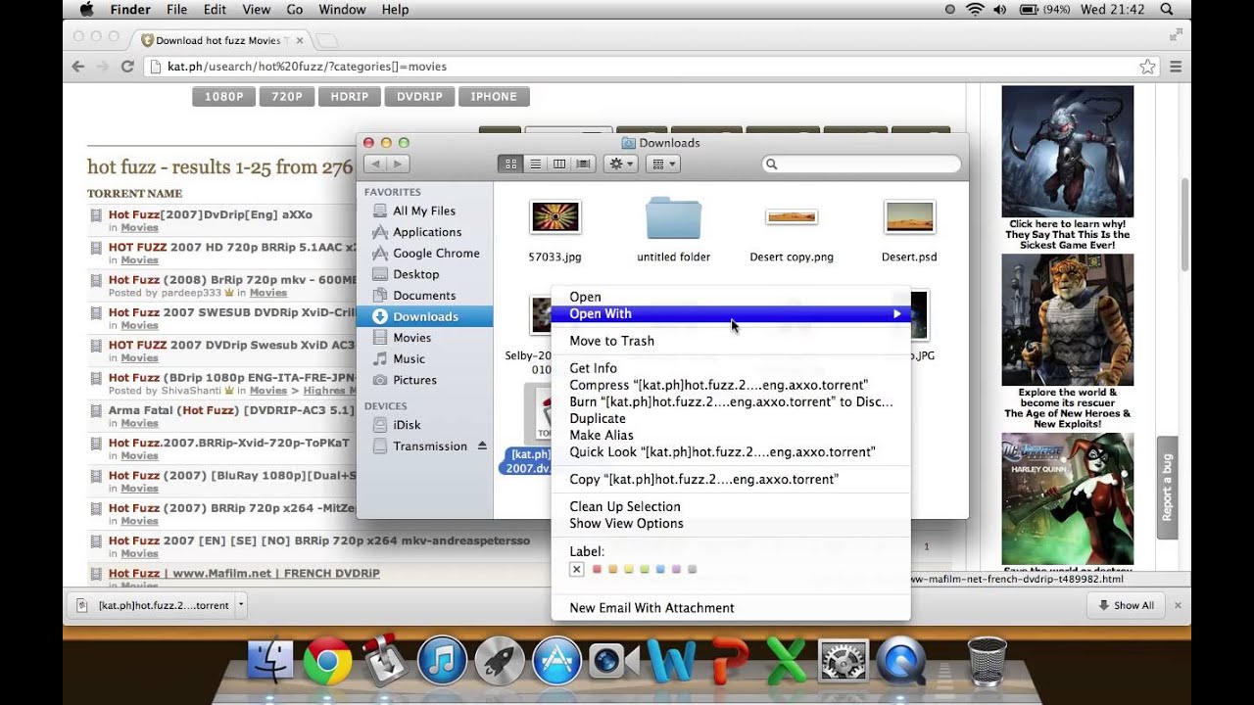Select New Email With Attachment
This screenshot has width=1254, height=705.
pos(651,608)
